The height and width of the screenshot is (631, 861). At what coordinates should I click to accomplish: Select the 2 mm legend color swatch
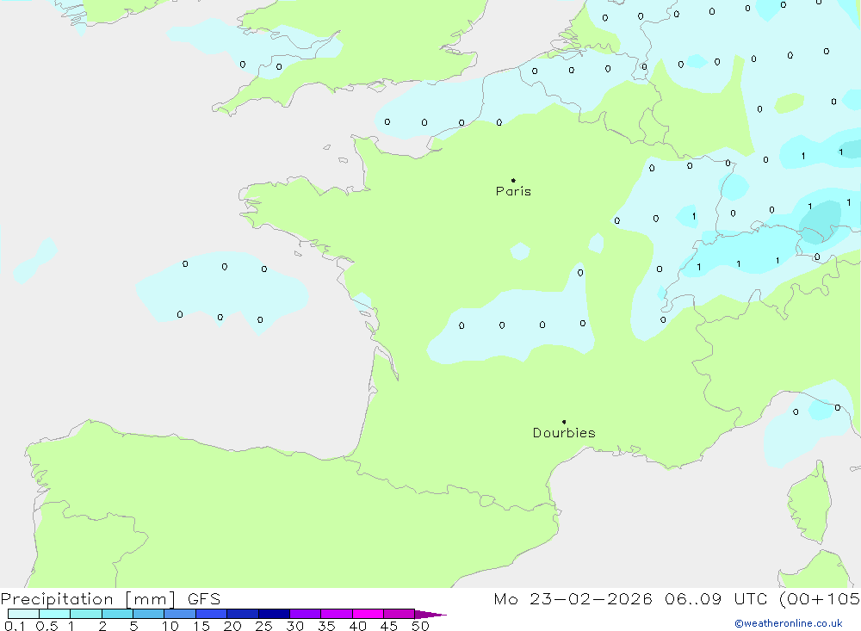point(117,614)
